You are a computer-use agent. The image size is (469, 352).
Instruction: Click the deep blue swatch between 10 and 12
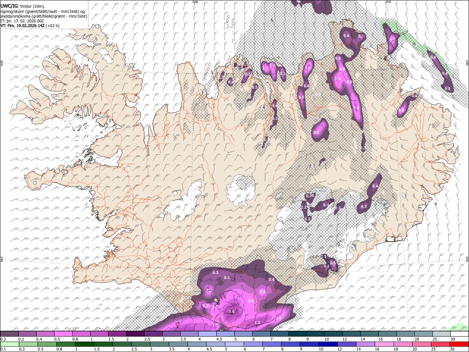click(x=328, y=344)
